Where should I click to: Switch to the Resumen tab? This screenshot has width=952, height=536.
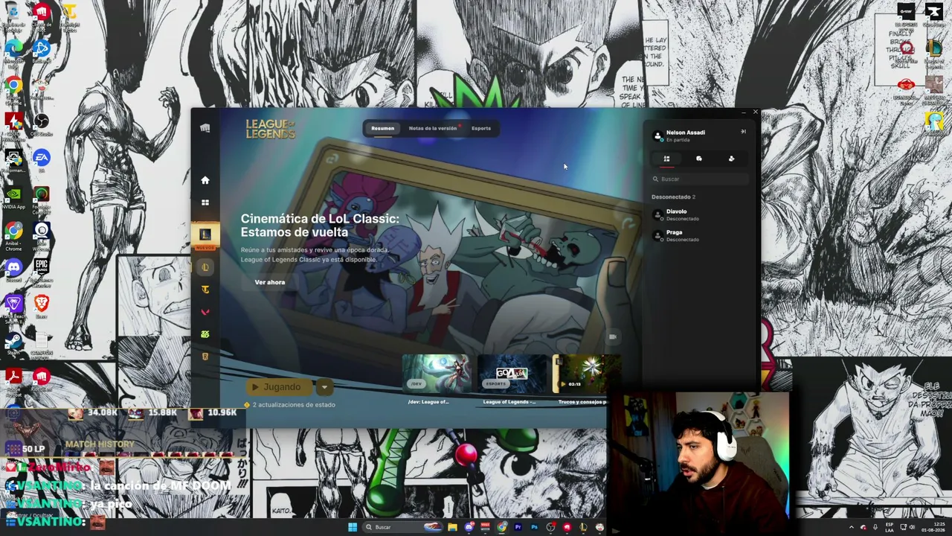[x=383, y=128]
